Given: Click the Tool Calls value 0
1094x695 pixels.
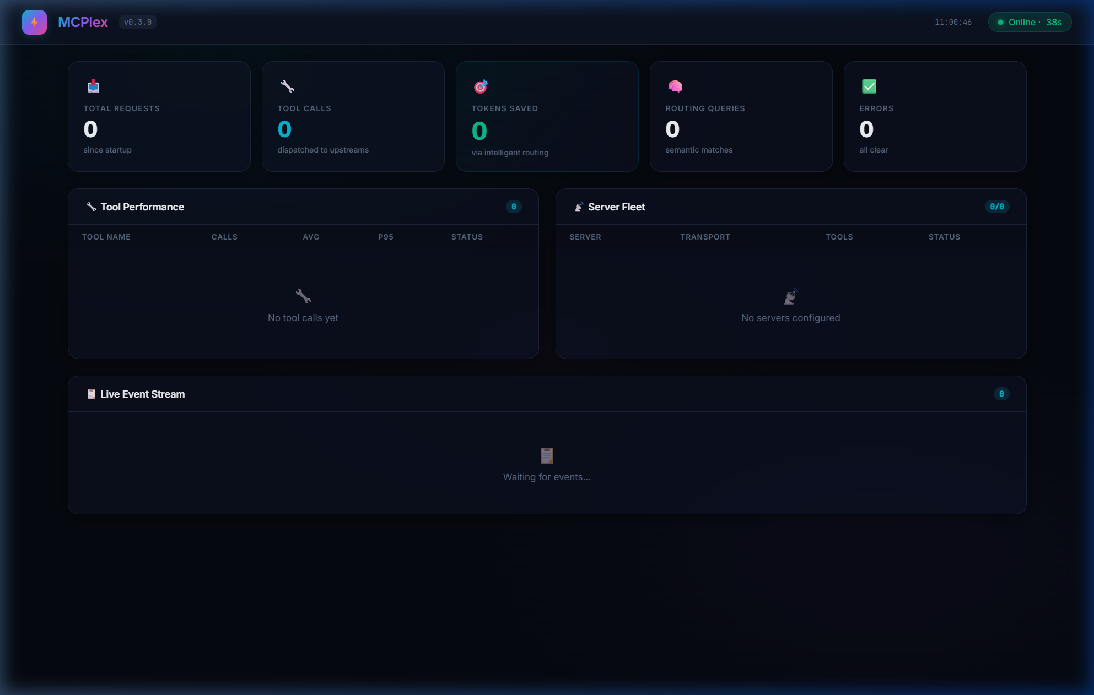Looking at the screenshot, I should [x=284, y=129].
